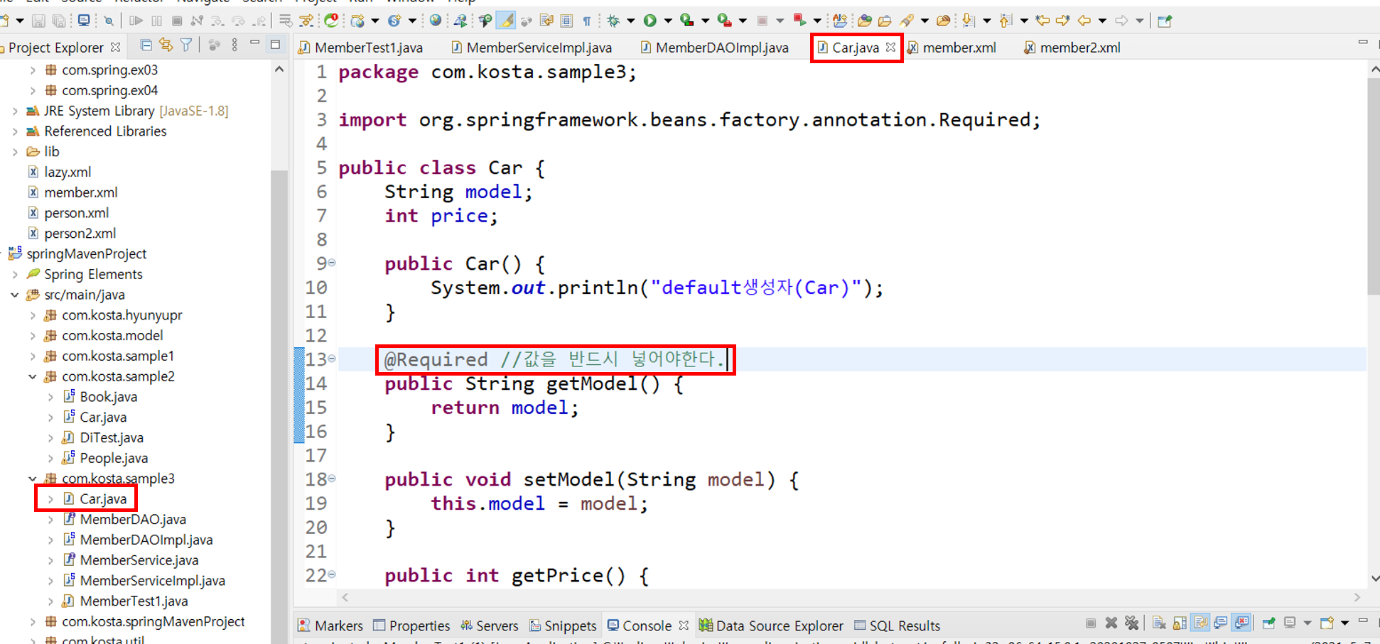The image size is (1380, 644).
Task: Open the Debug configurations dropdown arrow
Action: coord(630,21)
